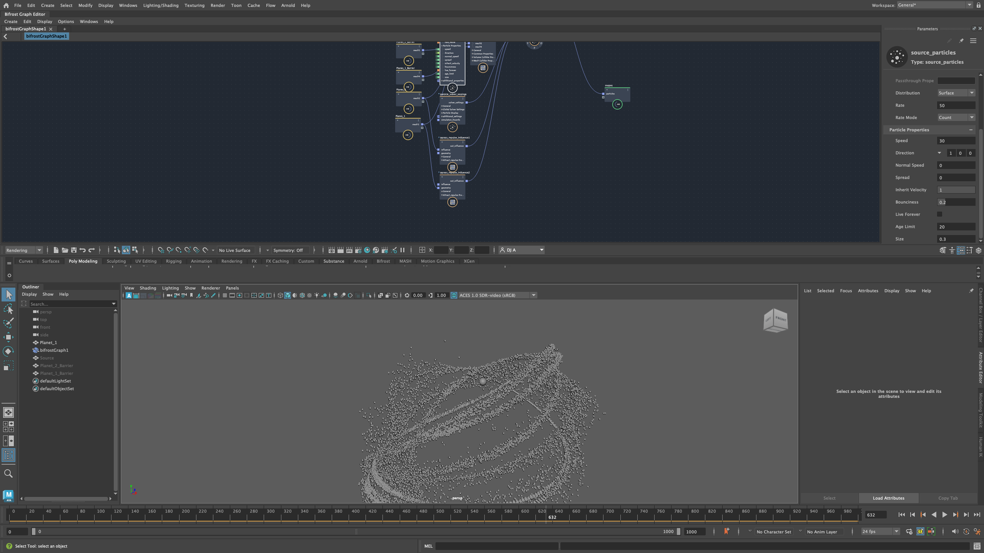
Task: Click the Load Attributes button
Action: pos(888,498)
